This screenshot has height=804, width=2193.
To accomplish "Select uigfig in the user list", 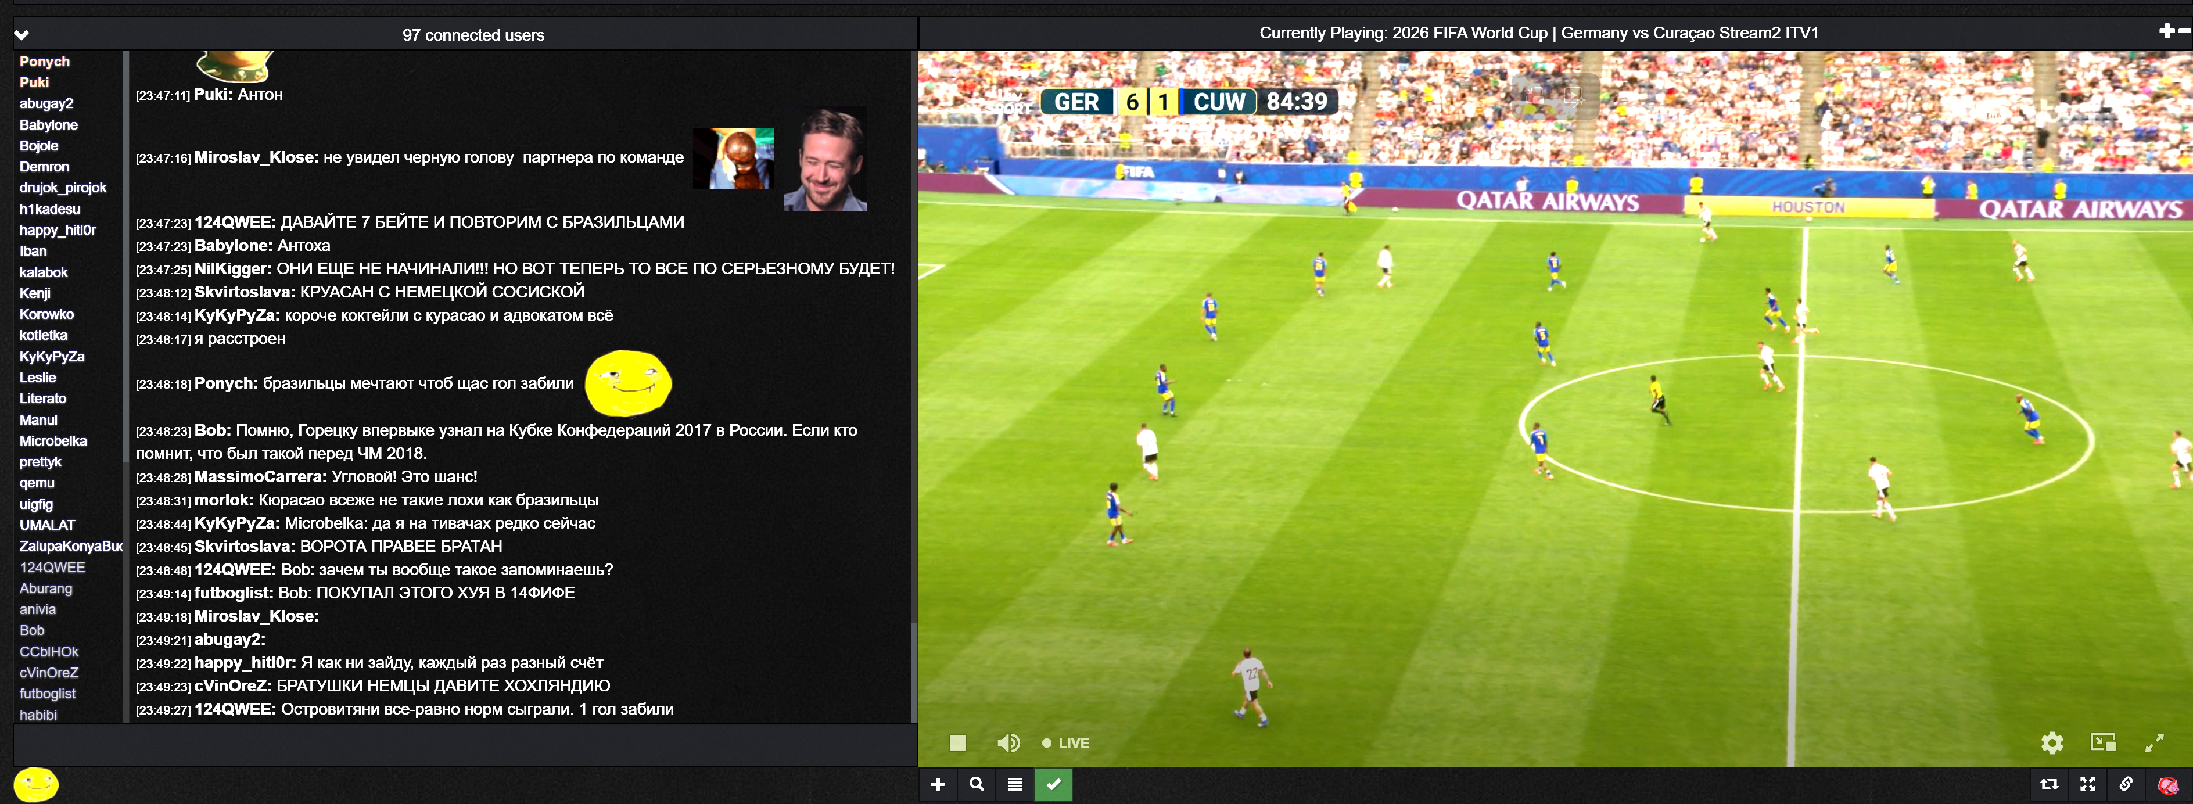I will pyautogui.click(x=36, y=504).
